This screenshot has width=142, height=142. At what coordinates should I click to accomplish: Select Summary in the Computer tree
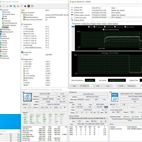(x=7, y=12)
